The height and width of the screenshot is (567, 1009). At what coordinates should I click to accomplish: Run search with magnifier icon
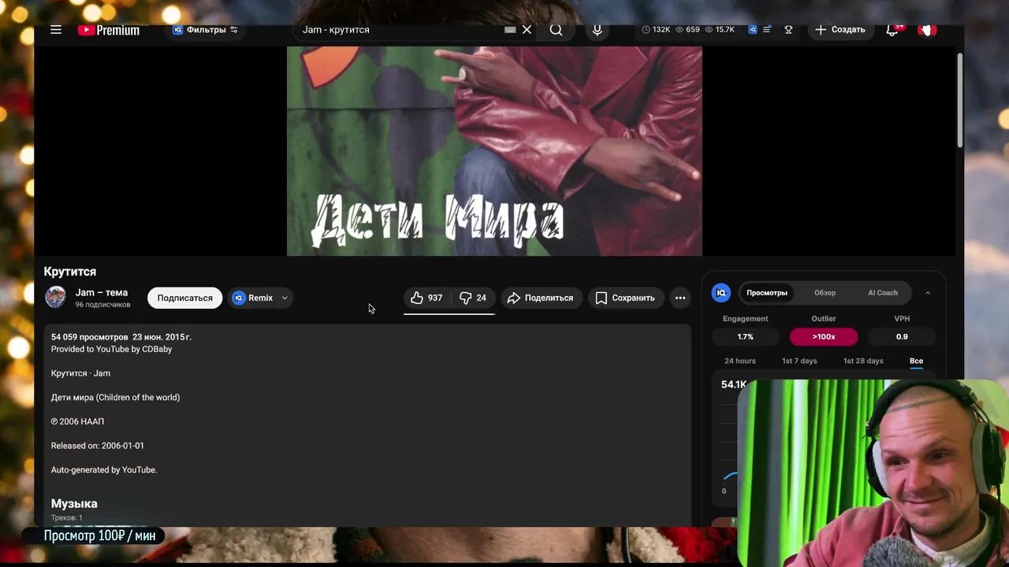(x=556, y=30)
